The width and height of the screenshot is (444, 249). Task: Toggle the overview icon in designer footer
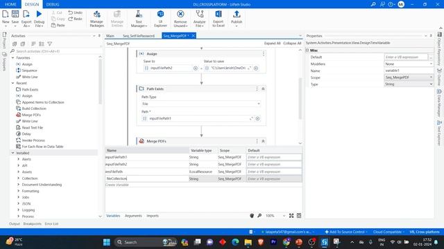point(299,216)
